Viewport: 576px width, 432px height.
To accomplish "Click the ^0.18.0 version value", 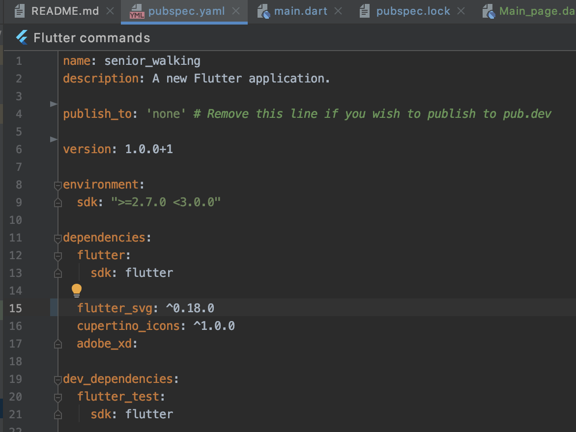I will [x=190, y=308].
